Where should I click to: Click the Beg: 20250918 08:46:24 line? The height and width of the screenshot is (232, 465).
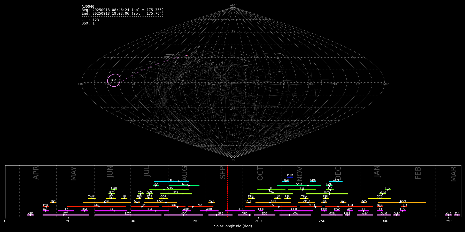(123, 10)
